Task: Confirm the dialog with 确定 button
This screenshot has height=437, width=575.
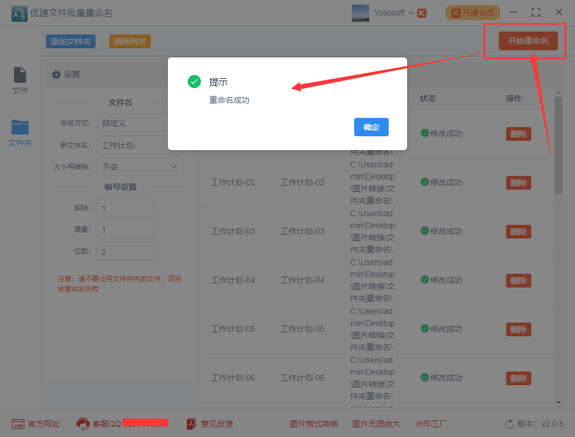Action: (371, 127)
